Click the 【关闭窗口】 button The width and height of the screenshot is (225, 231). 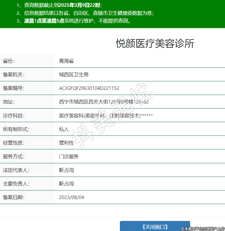(x=155, y=227)
